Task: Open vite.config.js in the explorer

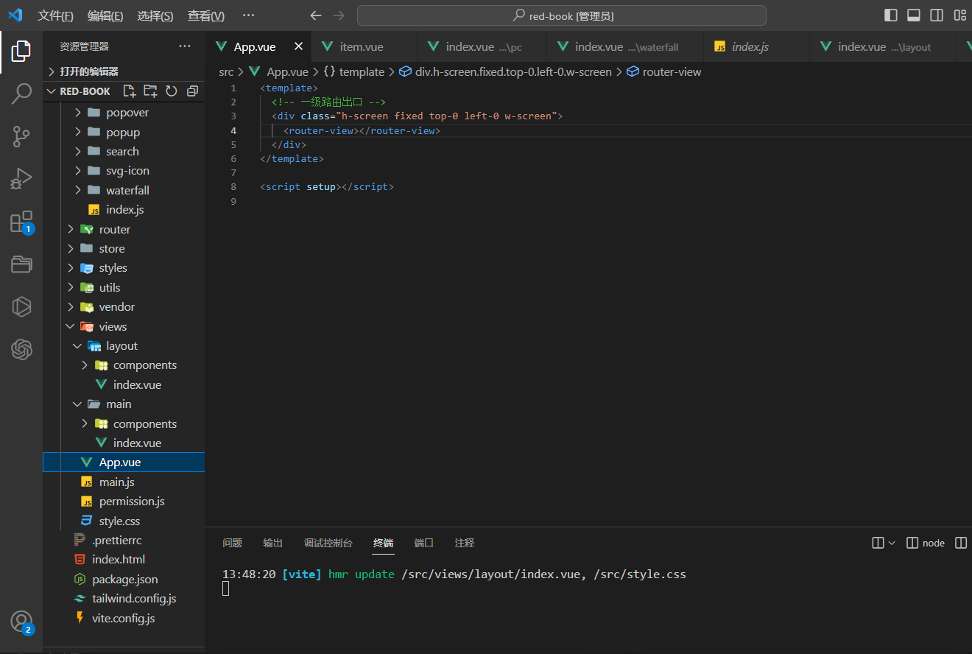Action: point(124,619)
